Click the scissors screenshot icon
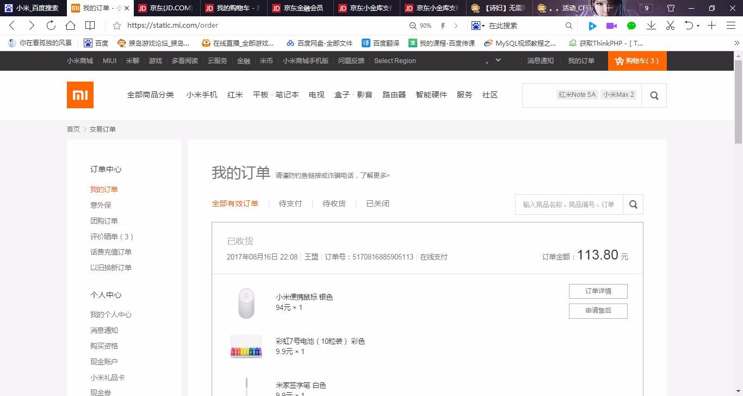 click(x=670, y=26)
